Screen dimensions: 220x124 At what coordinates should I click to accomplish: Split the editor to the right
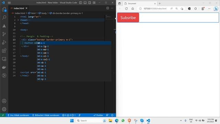tap(108, 8)
